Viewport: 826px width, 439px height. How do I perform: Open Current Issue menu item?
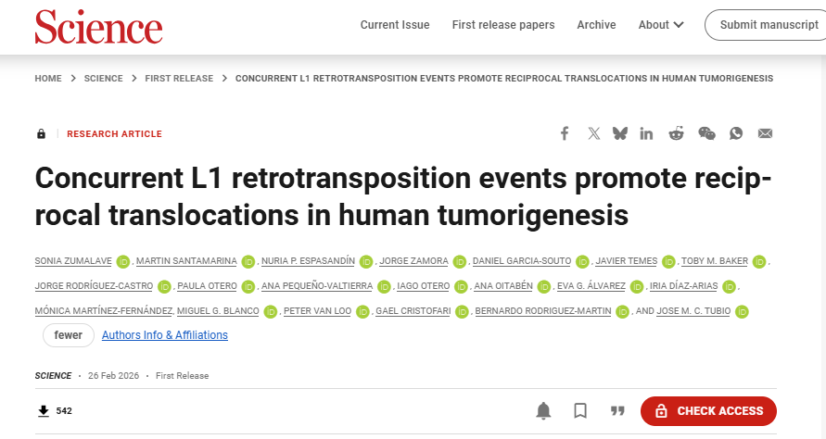[395, 25]
